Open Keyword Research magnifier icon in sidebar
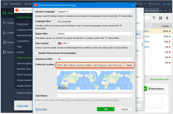The width and height of the screenshot is (173, 114). pos(4,23)
